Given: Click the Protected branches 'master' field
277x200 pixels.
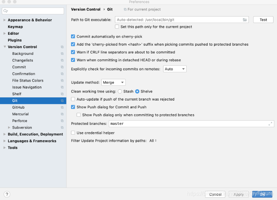Looking at the screenshot, I should 192,124.
